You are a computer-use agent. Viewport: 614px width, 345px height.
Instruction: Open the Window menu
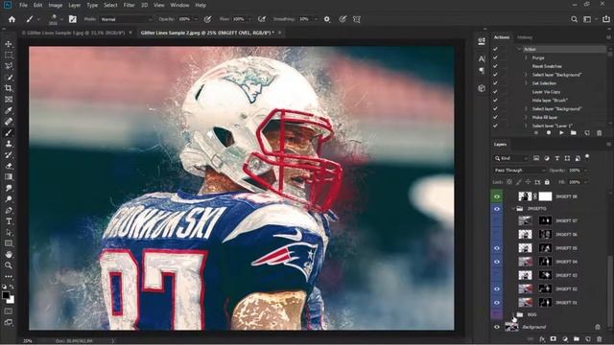(x=179, y=5)
